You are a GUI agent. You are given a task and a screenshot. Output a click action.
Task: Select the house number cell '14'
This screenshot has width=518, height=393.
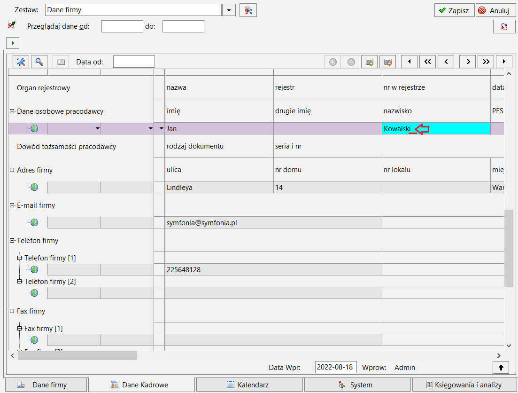pyautogui.click(x=328, y=187)
